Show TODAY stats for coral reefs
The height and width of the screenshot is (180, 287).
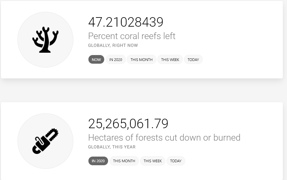click(193, 60)
